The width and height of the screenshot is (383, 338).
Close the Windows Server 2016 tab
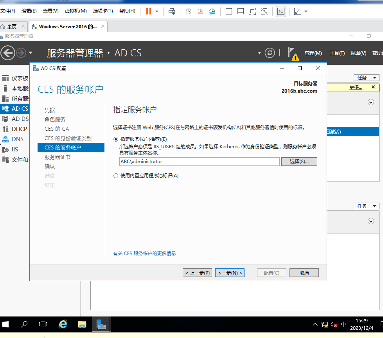[x=103, y=26]
